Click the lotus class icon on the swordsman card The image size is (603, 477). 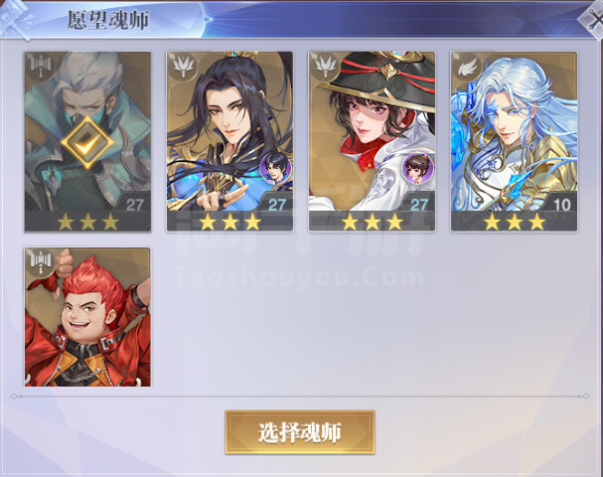tap(183, 66)
